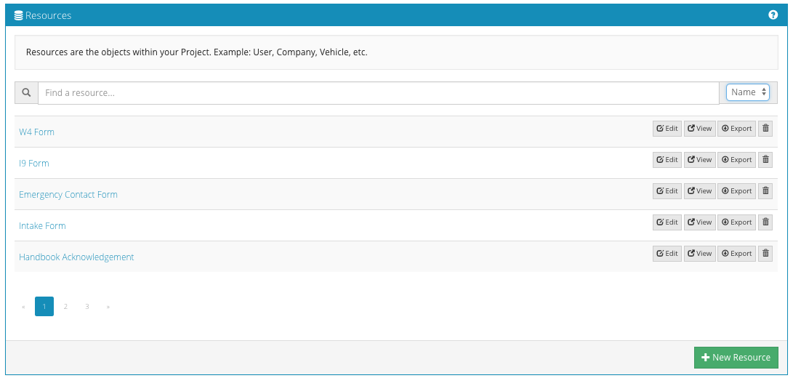Open the Name sort dropdown
The width and height of the screenshot is (793, 378).
pyautogui.click(x=748, y=92)
